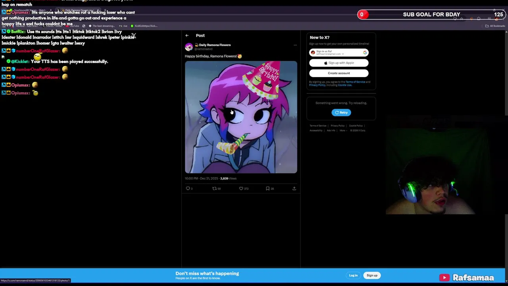Open the Ramona Flowers birthday image
The width and height of the screenshot is (508, 286).
[x=241, y=117]
